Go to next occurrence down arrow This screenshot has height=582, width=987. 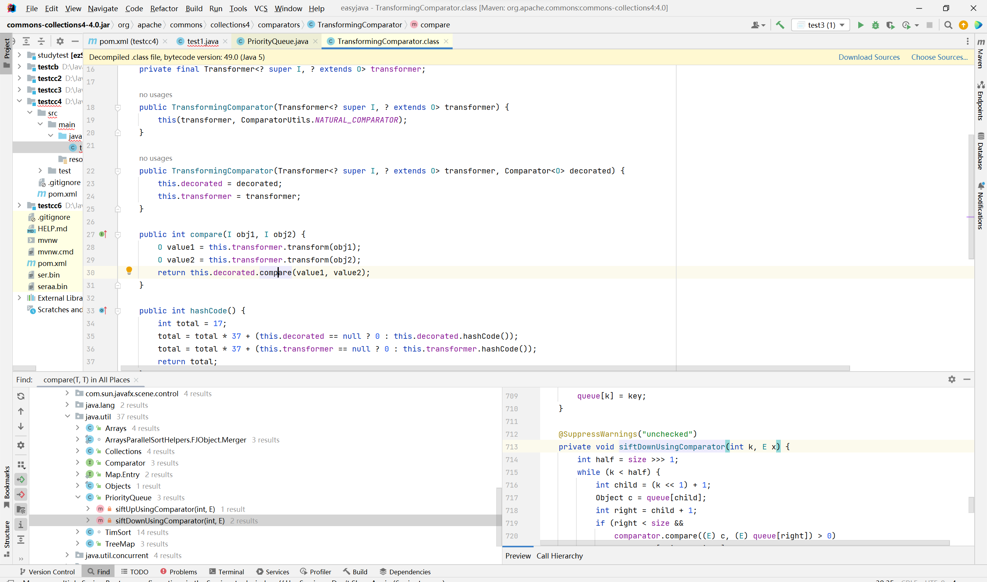(21, 426)
